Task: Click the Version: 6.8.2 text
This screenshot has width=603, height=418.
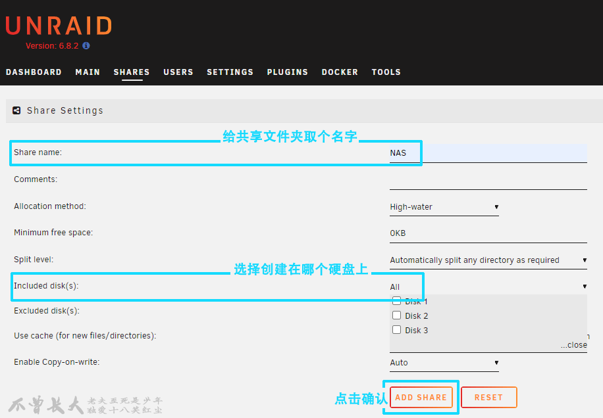Action: [52, 45]
